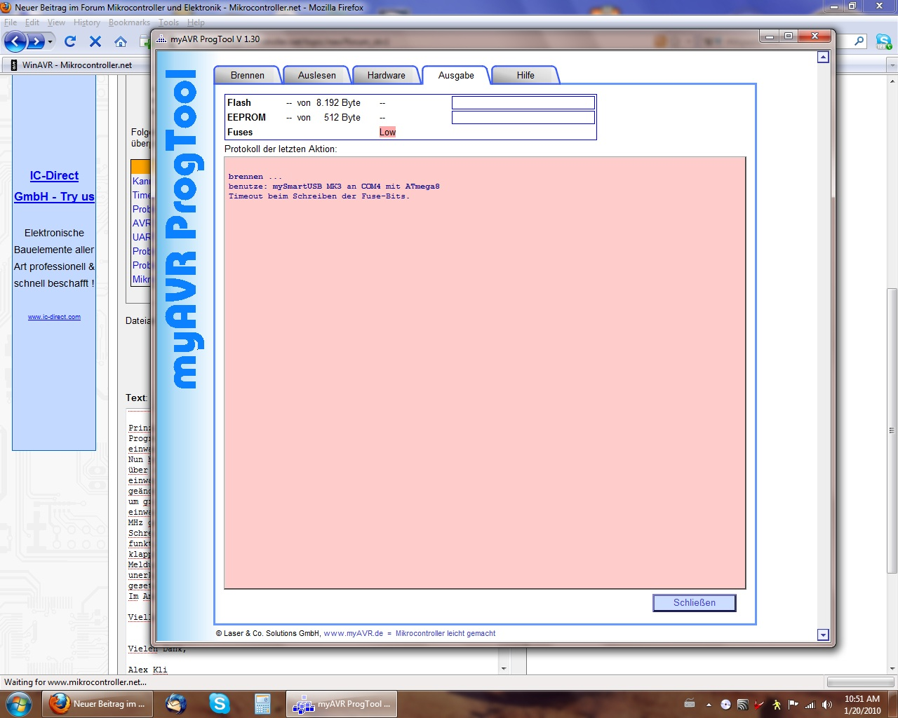Click the network signal tray icon

[810, 705]
